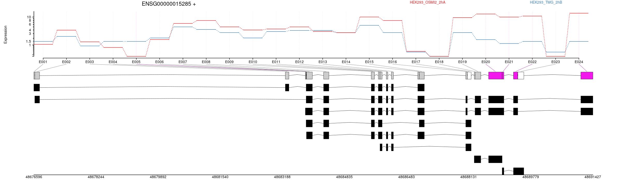
Task: Click the small magenta exon linked to E022
Action: coord(515,76)
